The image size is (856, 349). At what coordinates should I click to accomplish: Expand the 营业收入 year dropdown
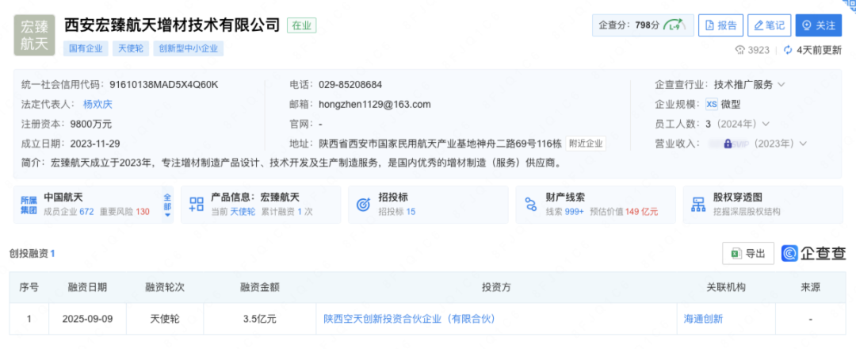point(803,144)
